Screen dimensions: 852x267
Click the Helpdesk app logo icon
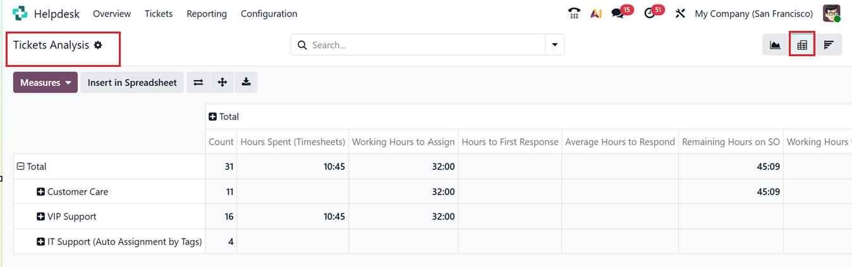(x=20, y=13)
